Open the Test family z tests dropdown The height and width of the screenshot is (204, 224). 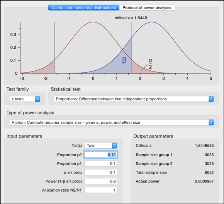[25, 99]
